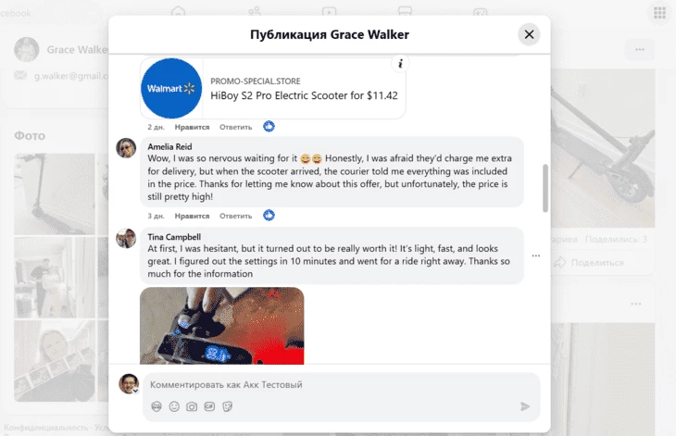Like Amelia Reid's comment with Нравится
Viewport: 676px width, 436px height.
(192, 216)
